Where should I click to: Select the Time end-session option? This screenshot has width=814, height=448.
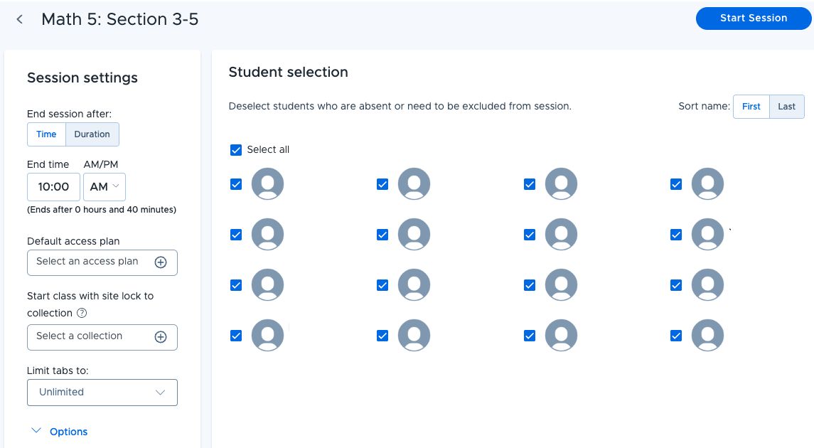[x=46, y=134]
